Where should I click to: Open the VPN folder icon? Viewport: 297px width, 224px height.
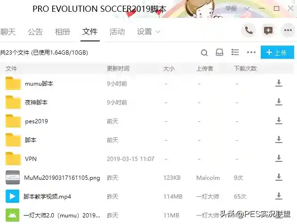(x=13, y=159)
